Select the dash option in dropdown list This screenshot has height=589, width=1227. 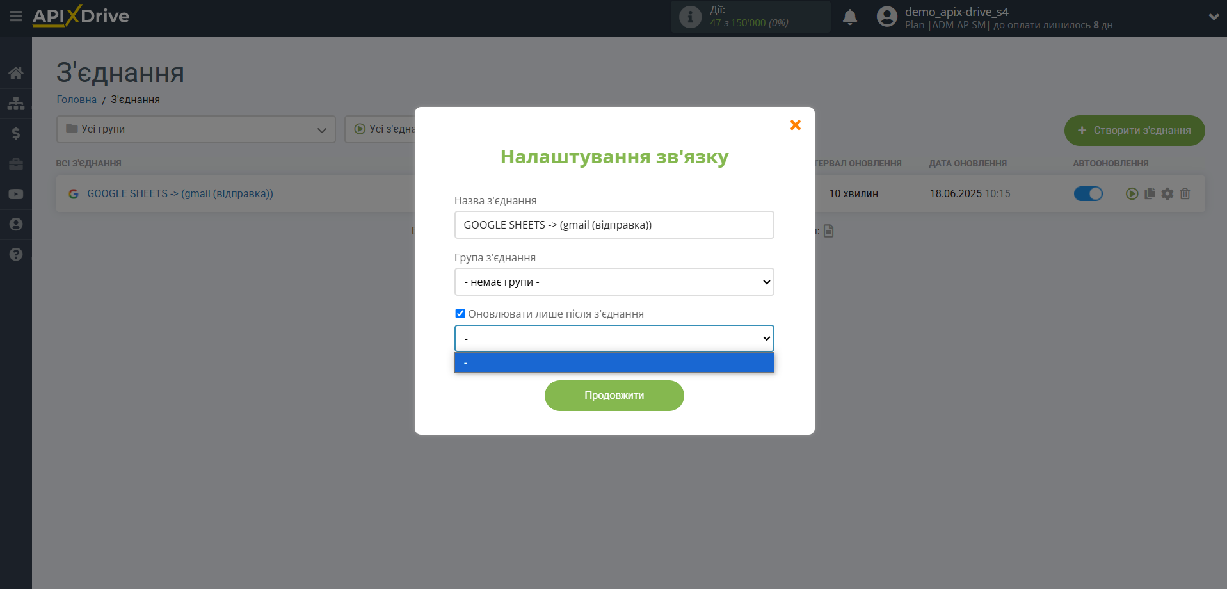614,362
